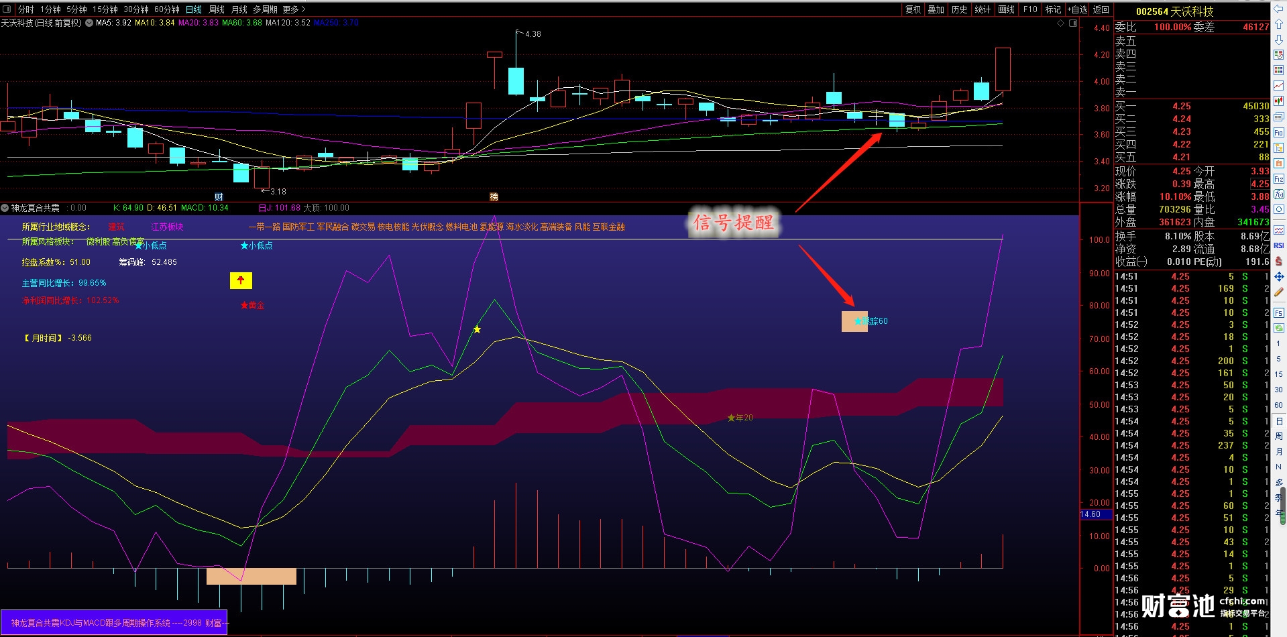Click the F10 button in top toolbar
This screenshot has height=637, width=1287.
coord(1030,9)
